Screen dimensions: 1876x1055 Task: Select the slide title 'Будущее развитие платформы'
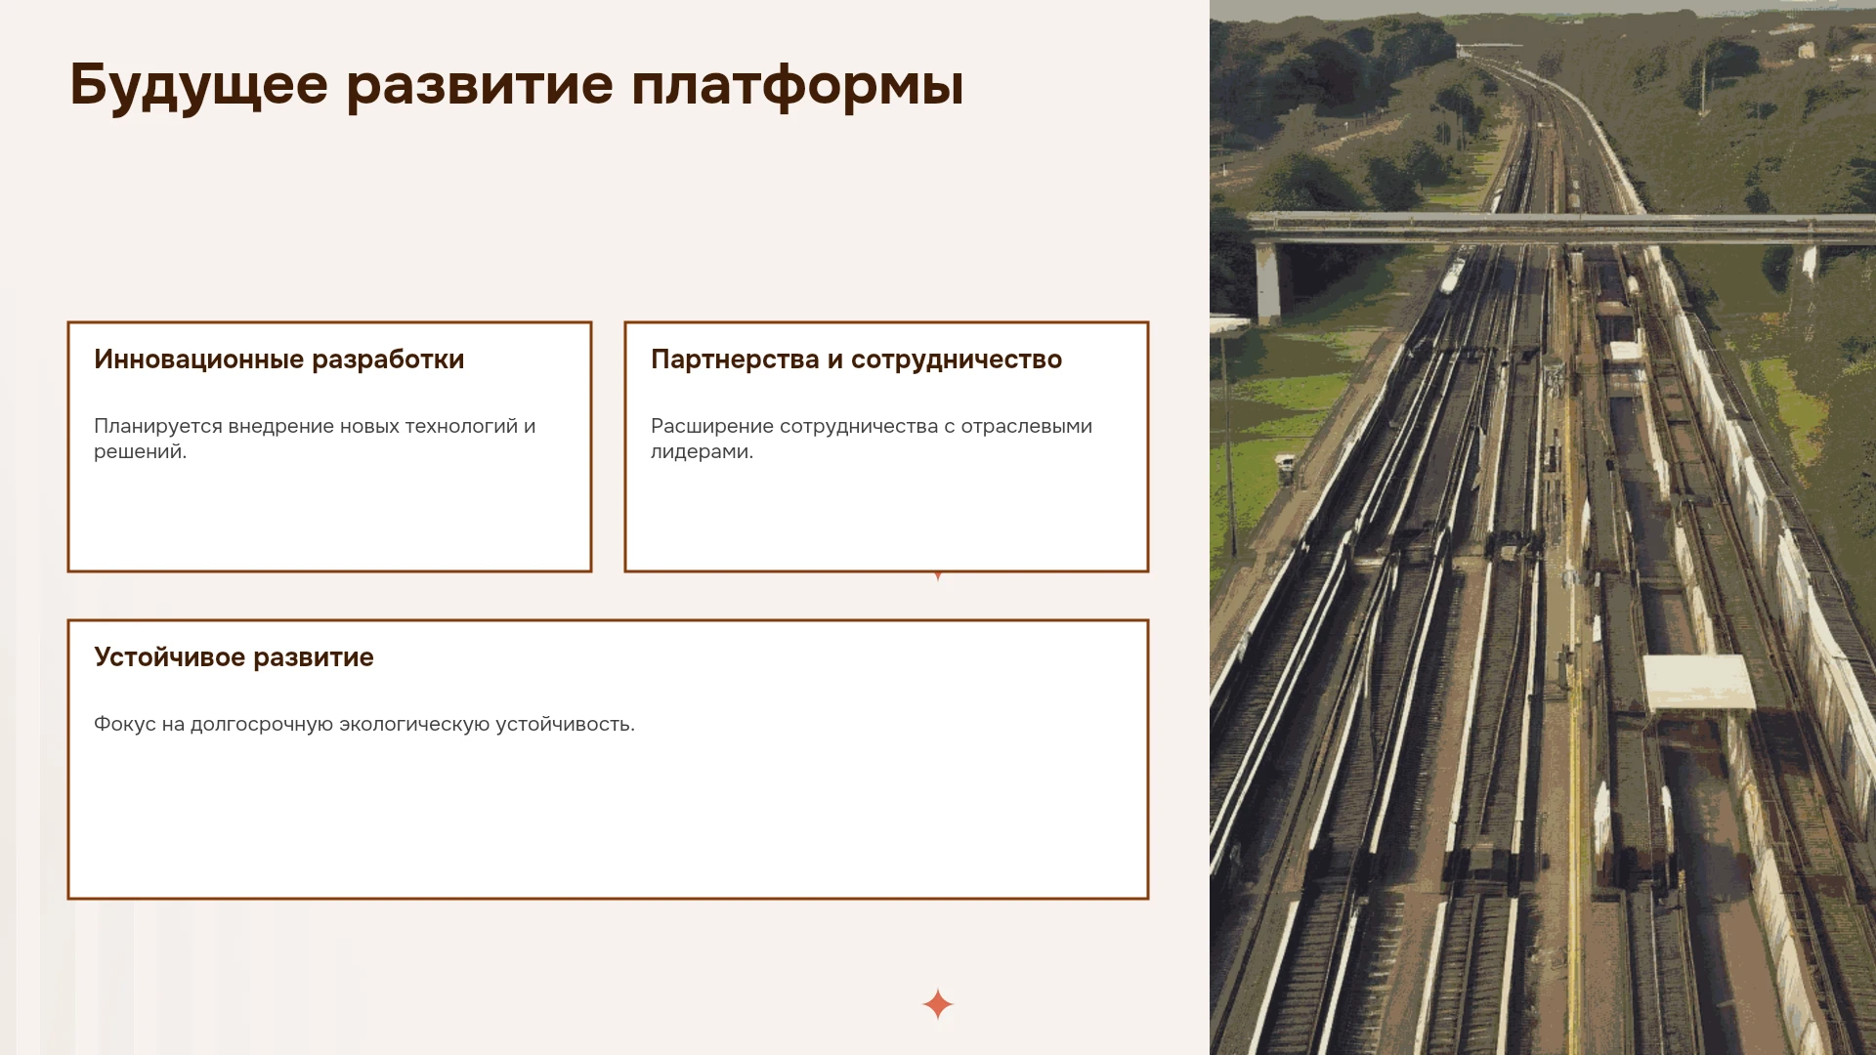tap(517, 86)
